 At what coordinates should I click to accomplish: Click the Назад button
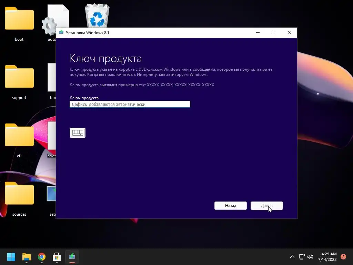coord(231,206)
